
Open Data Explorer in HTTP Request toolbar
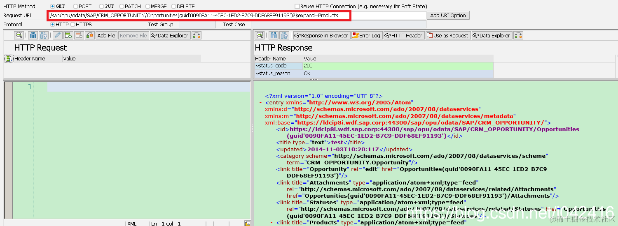click(x=170, y=35)
